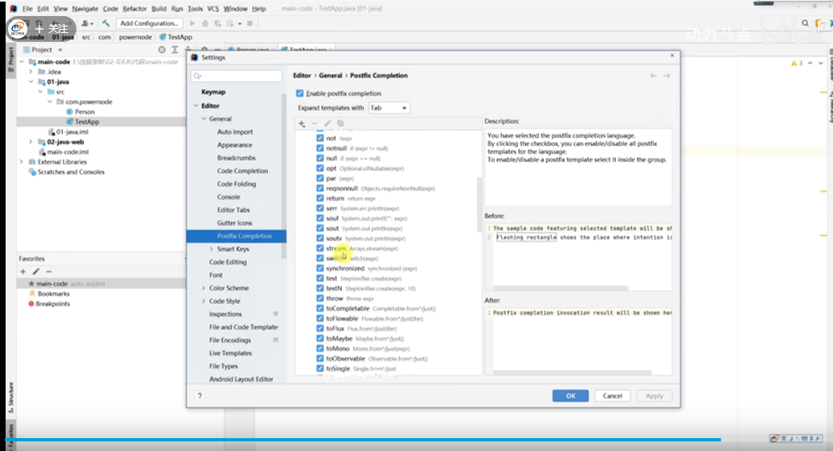
Task: Open the help question mark button
Action: point(199,396)
